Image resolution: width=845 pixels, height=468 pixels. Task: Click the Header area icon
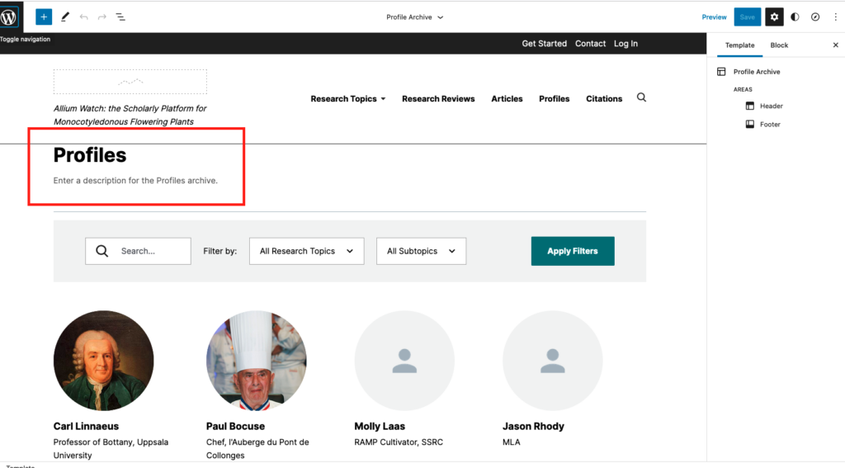click(749, 106)
